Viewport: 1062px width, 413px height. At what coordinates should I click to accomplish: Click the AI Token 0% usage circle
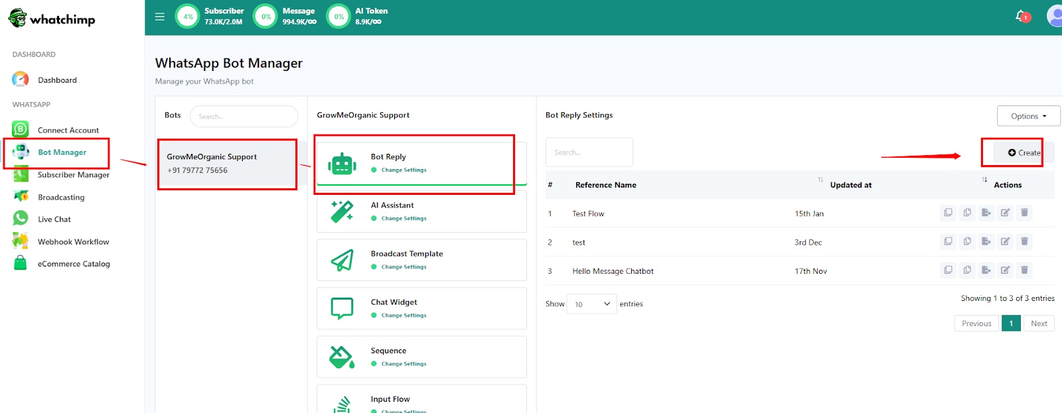(339, 17)
